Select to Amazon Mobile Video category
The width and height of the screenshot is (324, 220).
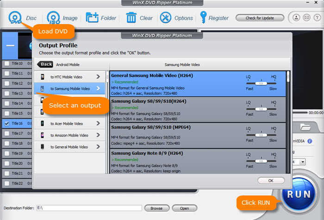69,135
